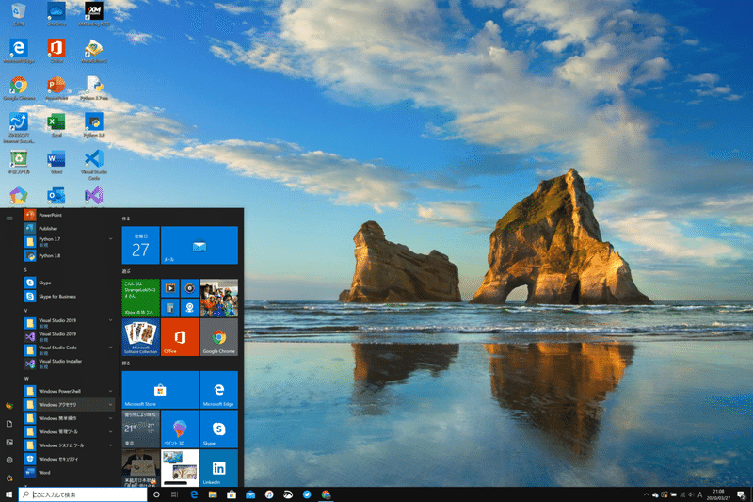
Task: Click the user account avatar in Start sidebar
Action: pos(9,406)
